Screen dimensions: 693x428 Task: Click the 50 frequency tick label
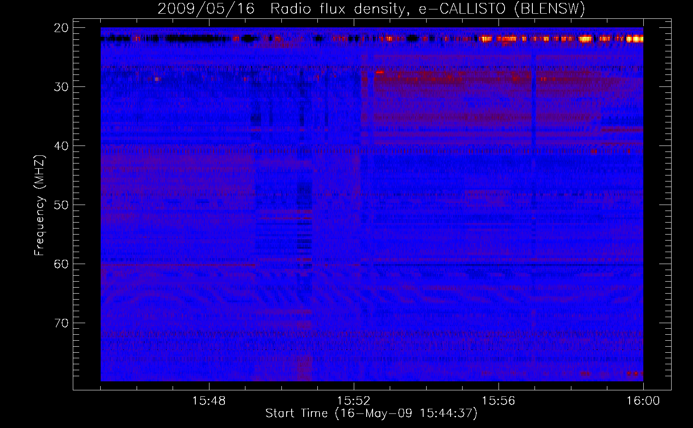coord(61,205)
